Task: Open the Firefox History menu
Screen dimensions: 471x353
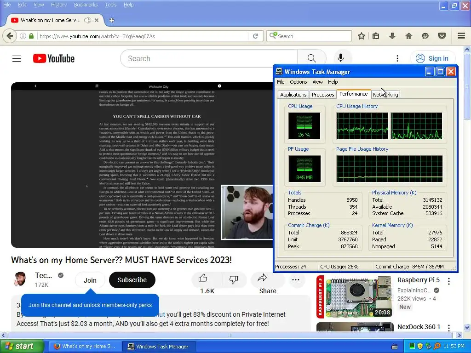Action: point(59,5)
